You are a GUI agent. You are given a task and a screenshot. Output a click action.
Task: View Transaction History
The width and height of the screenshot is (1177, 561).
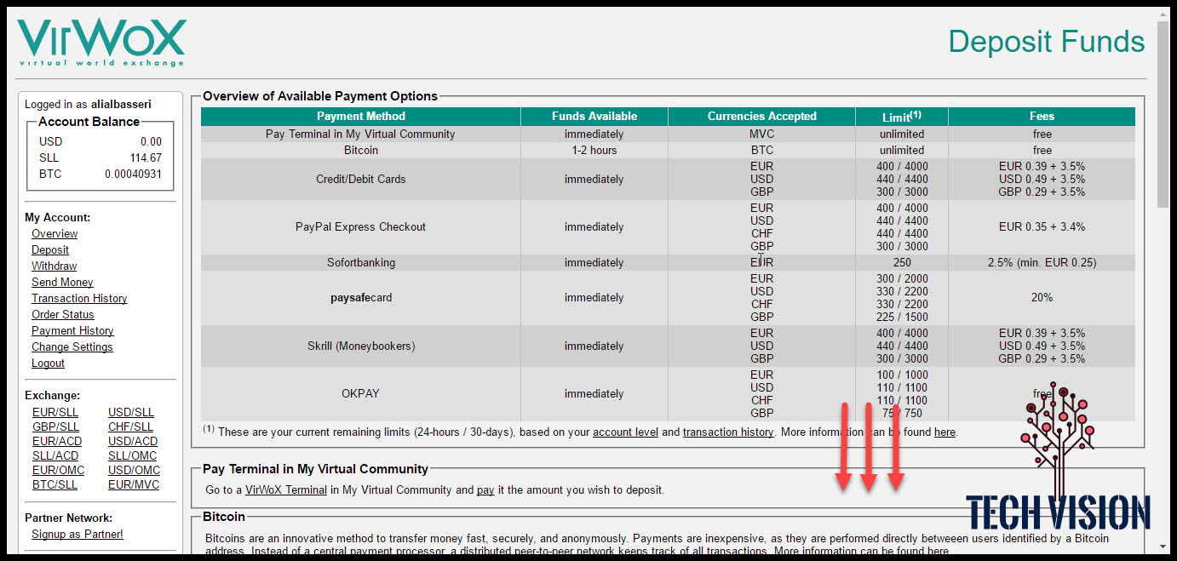[x=79, y=298]
